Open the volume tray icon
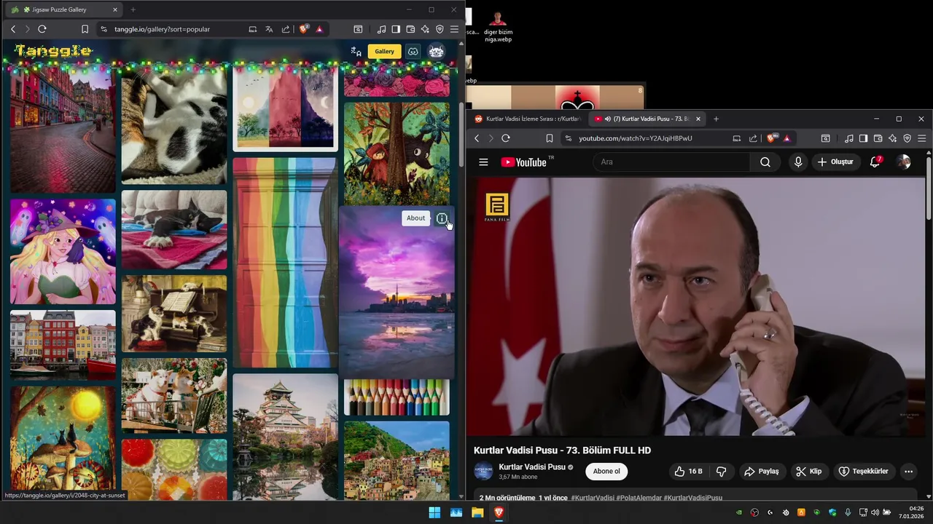The height and width of the screenshot is (524, 933). click(875, 512)
